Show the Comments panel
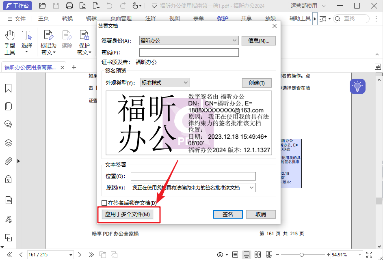Screen dimensions: 383x260 pos(9,124)
